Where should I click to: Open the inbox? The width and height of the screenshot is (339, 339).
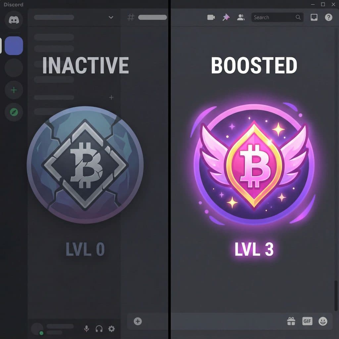click(314, 17)
